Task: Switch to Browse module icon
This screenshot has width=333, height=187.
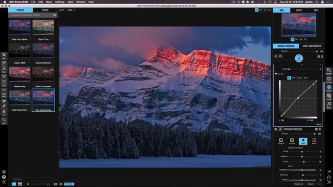Action: pos(329,71)
